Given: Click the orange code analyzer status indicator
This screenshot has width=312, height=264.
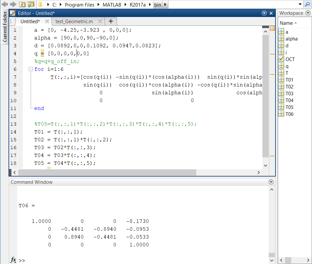Looking at the screenshot, I should [x=272, y=29].
